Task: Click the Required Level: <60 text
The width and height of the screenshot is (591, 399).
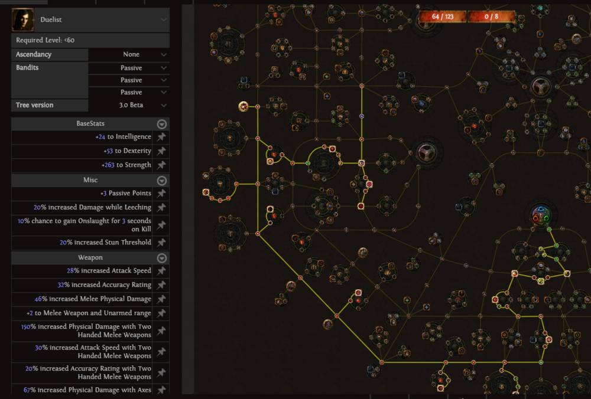Action: pos(46,40)
